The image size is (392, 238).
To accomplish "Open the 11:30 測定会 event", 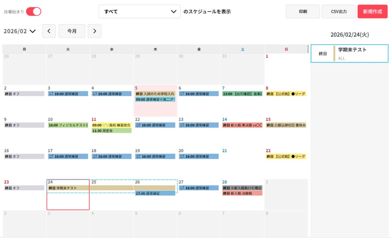I will [112, 131].
